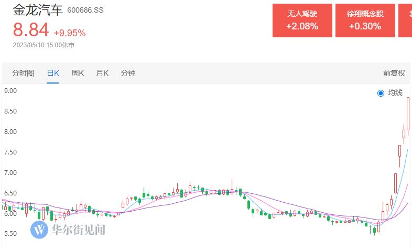Click the 8.00 price axis label

(x=10, y=132)
